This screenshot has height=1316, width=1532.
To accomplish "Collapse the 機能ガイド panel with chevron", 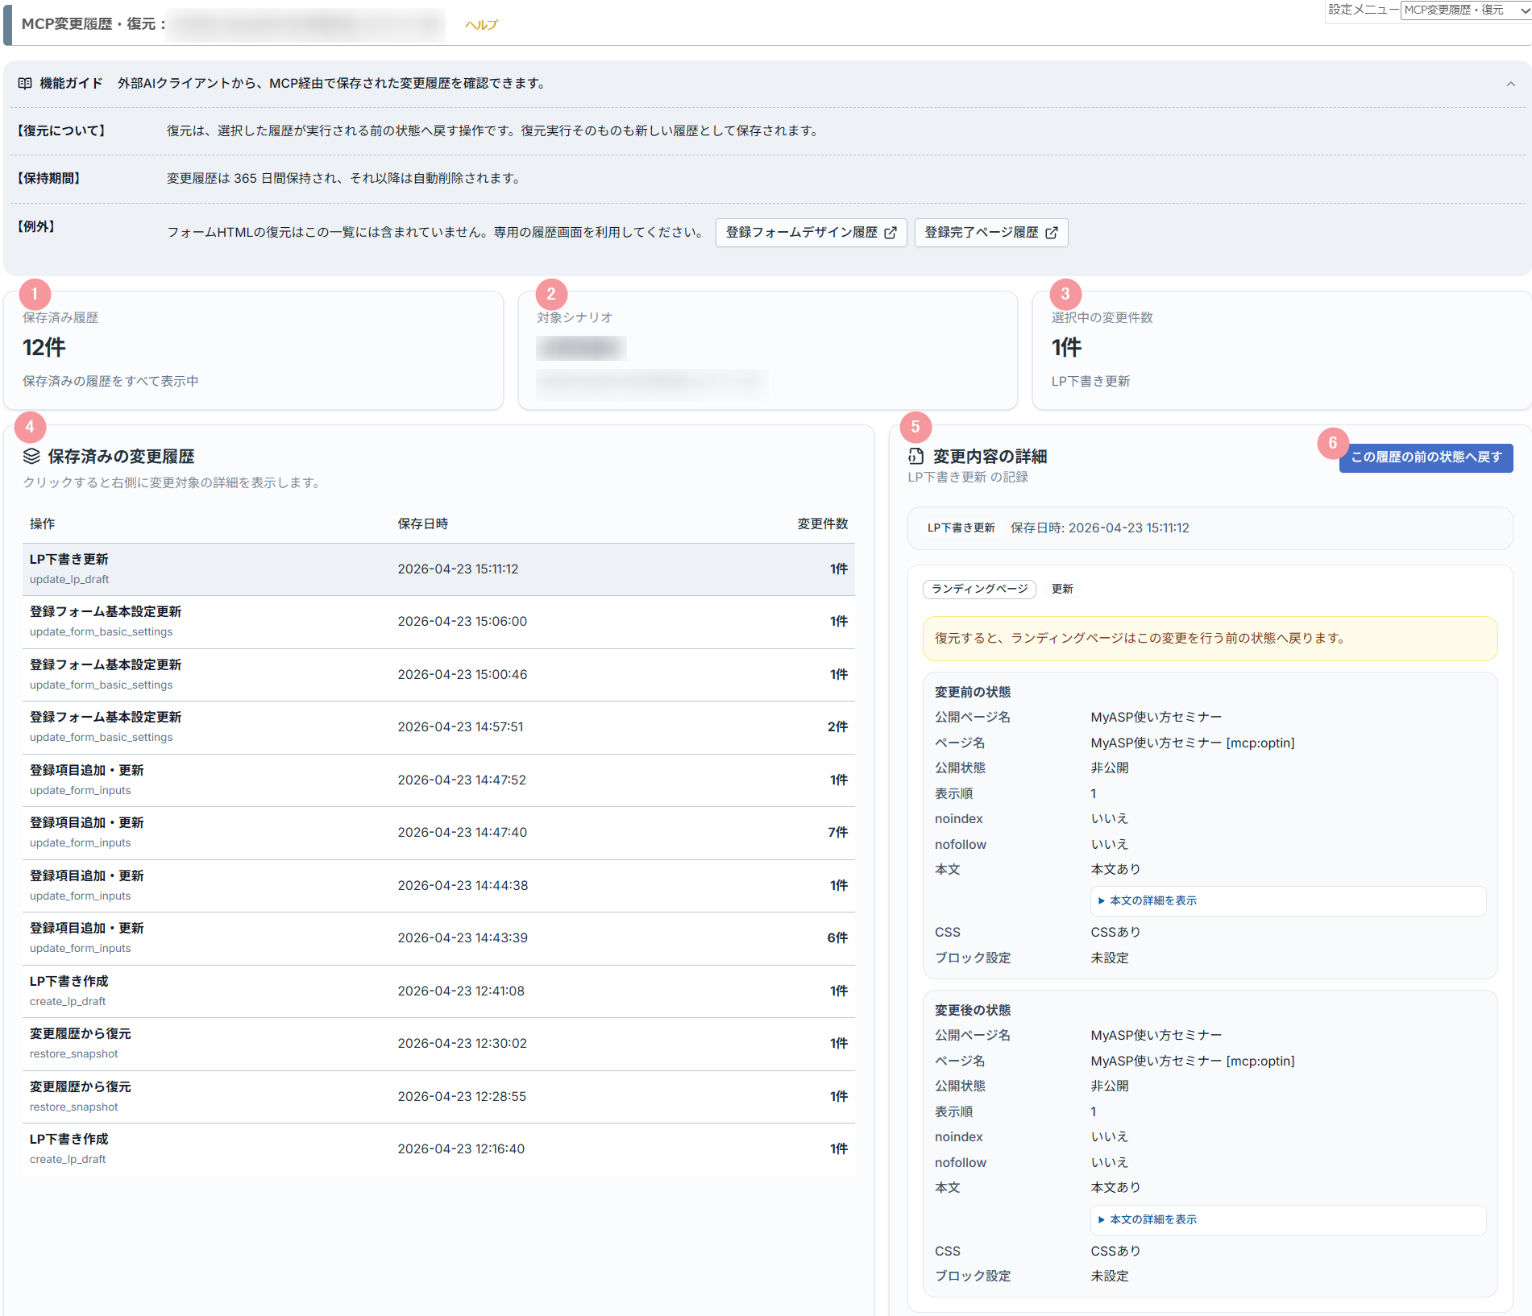I will click(x=1510, y=84).
